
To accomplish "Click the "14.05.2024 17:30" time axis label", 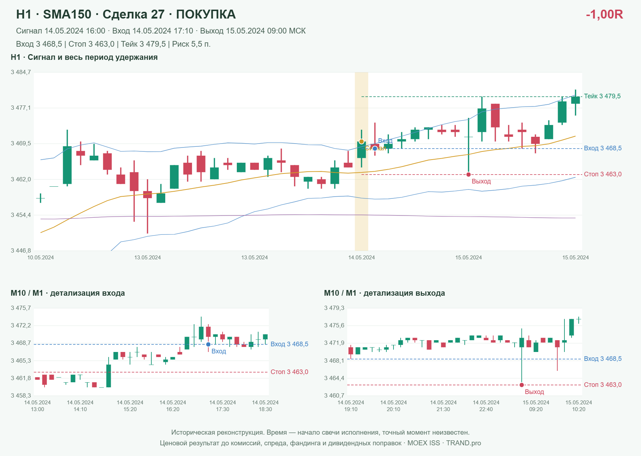I will (223, 406).
